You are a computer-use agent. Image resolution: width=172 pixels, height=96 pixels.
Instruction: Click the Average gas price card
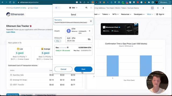click(x=44, y=54)
